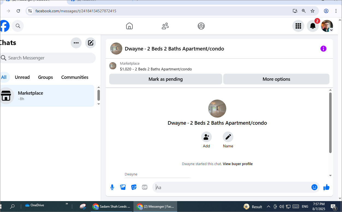Image resolution: width=342 pixels, height=212 pixels.
Task: Click the browser forward arrow
Action: point(8,11)
